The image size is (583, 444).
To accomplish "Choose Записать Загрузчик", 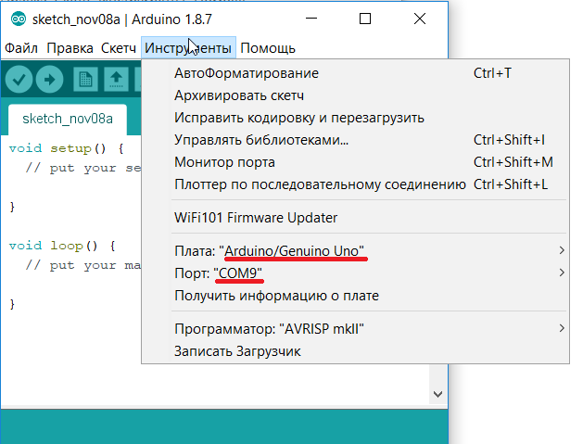I will (355, 351).
